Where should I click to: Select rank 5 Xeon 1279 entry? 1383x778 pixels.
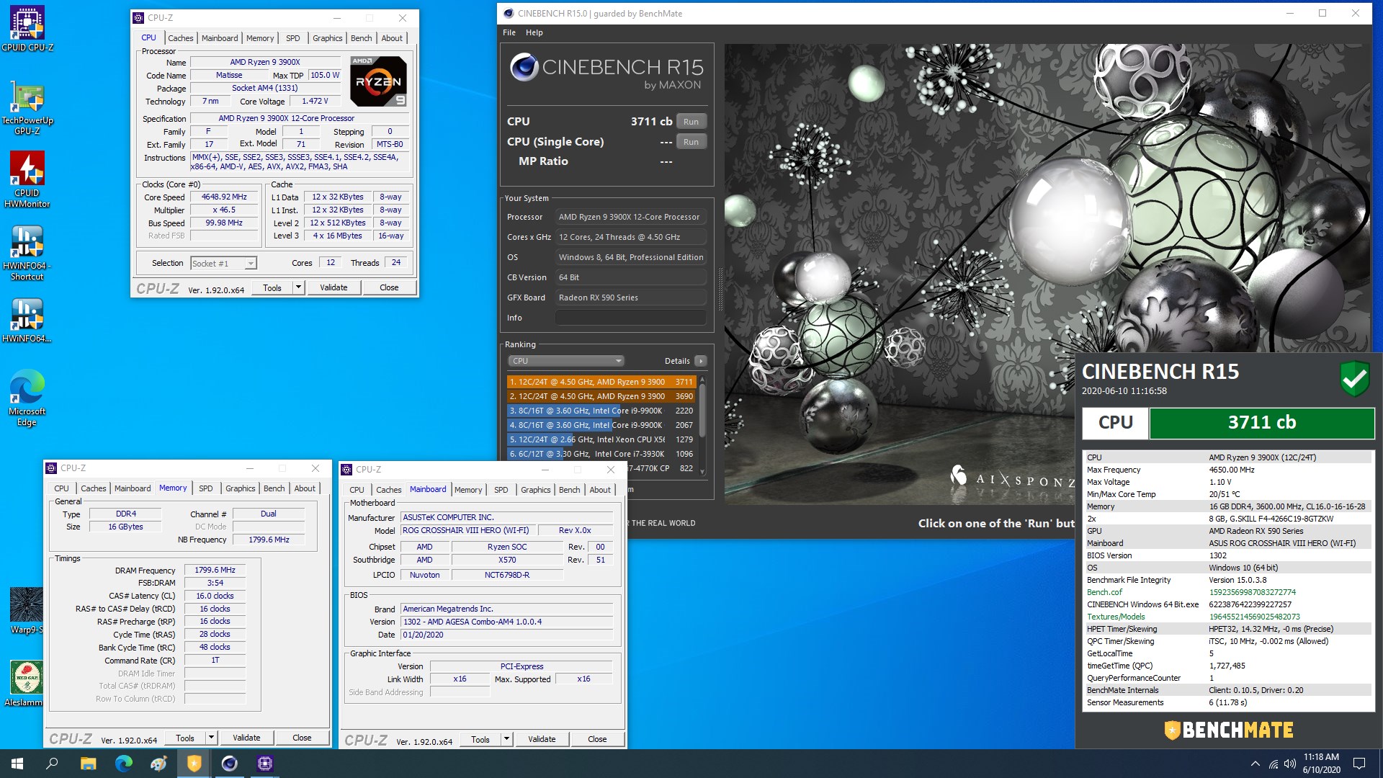point(601,439)
